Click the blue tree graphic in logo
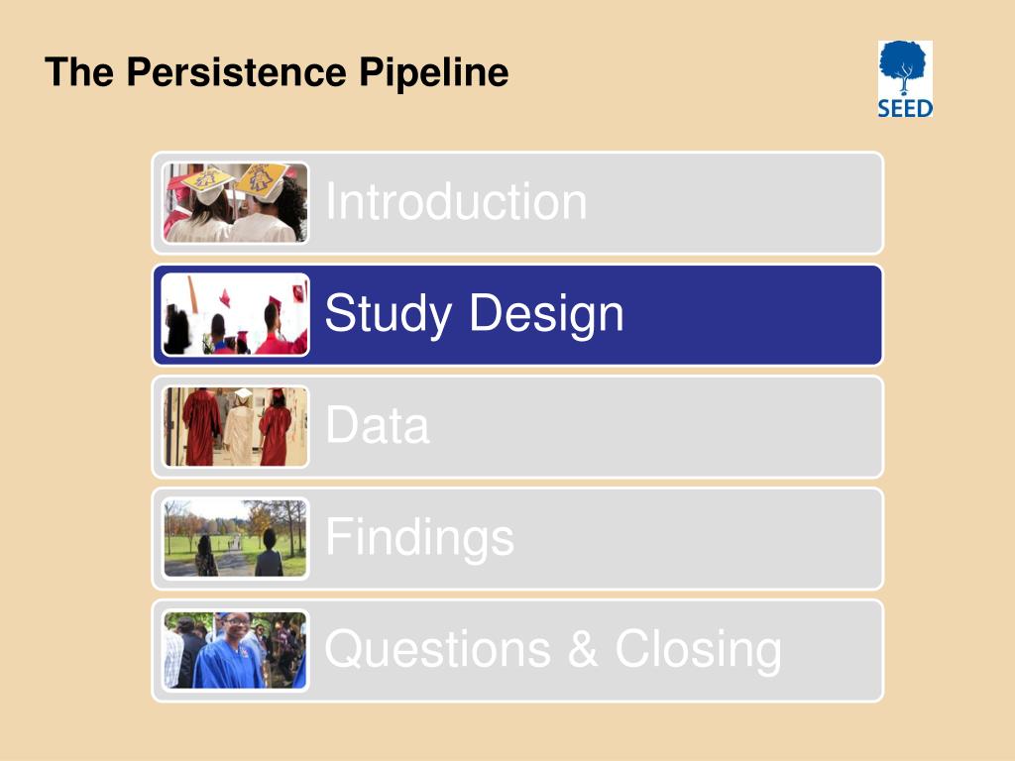Screen dimensions: 1015x761 click(903, 68)
